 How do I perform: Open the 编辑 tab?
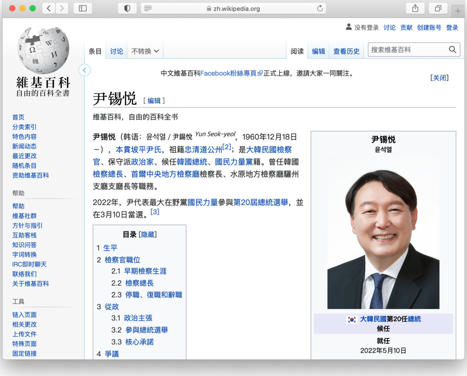tap(318, 51)
